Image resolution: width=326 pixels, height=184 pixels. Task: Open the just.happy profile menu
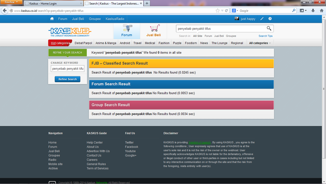click(x=248, y=19)
